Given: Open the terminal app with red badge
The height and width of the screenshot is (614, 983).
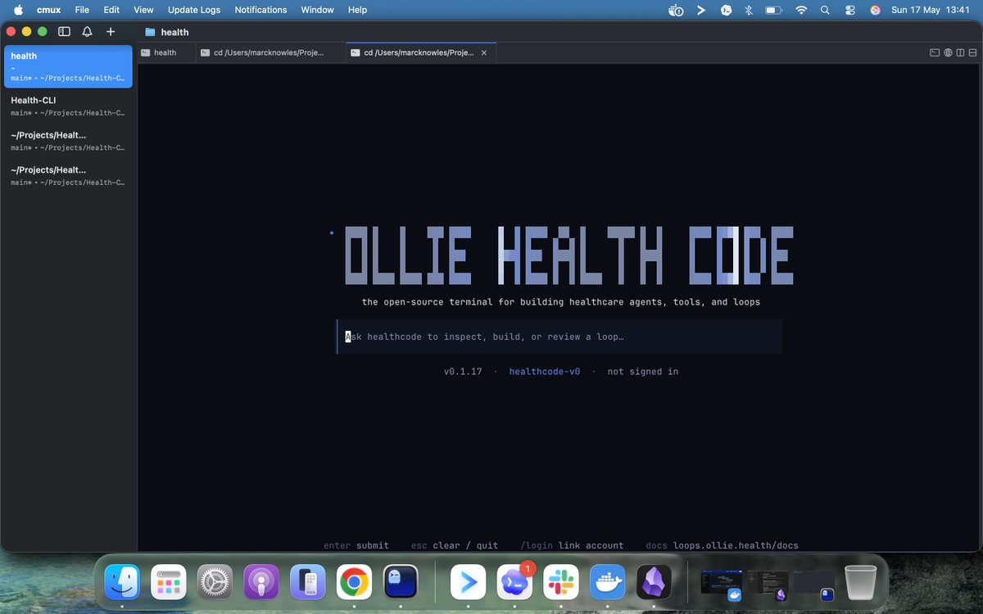Looking at the screenshot, I should (515, 583).
